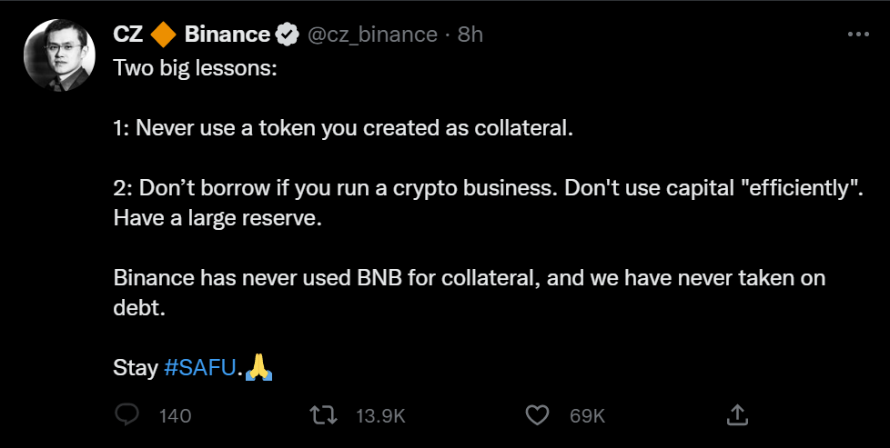View the 140 replies count
The image size is (890, 448).
pos(175,416)
